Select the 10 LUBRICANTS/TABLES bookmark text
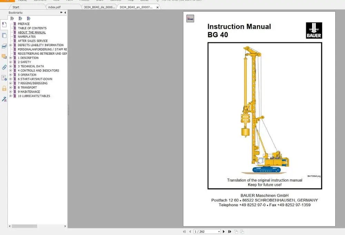345x235 pixels. [x=34, y=96]
